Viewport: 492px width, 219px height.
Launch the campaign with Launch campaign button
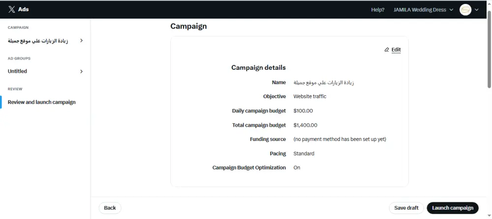pos(452,208)
